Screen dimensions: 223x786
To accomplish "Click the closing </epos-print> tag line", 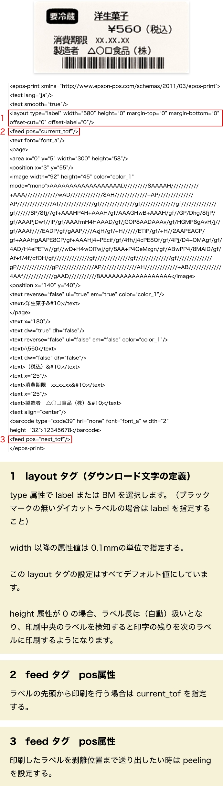I will tap(27, 448).
